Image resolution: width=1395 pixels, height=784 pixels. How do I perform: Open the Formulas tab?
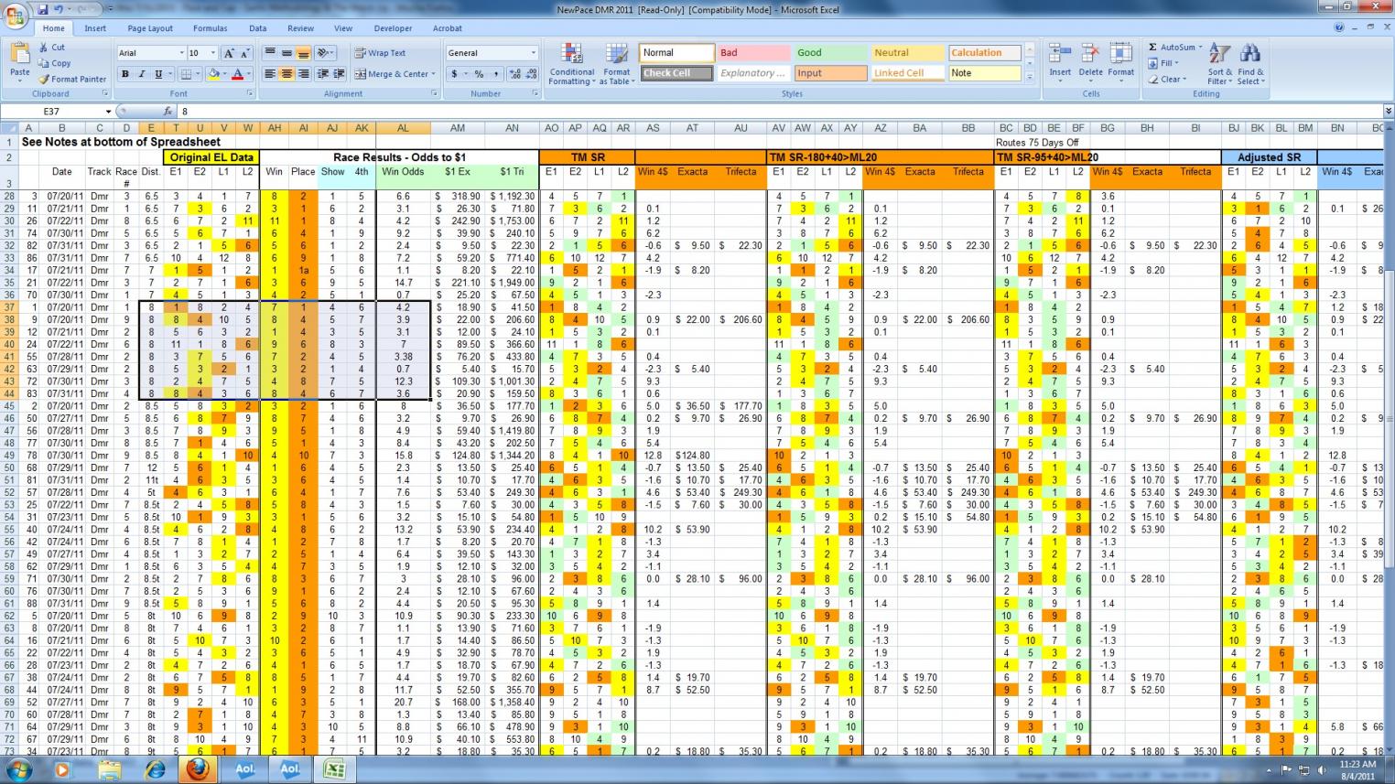pyautogui.click(x=210, y=28)
